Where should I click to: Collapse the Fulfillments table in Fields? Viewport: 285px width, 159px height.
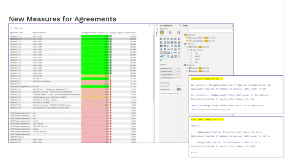(x=183, y=44)
